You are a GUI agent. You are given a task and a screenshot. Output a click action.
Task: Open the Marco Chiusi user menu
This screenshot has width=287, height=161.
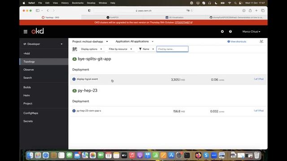coord(251,32)
